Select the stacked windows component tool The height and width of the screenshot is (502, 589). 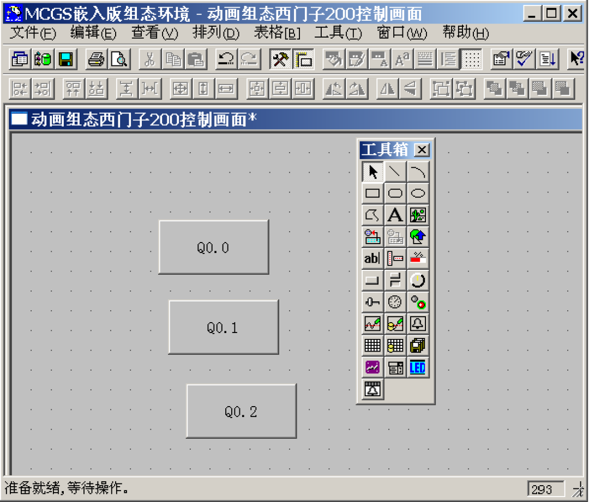click(418, 346)
